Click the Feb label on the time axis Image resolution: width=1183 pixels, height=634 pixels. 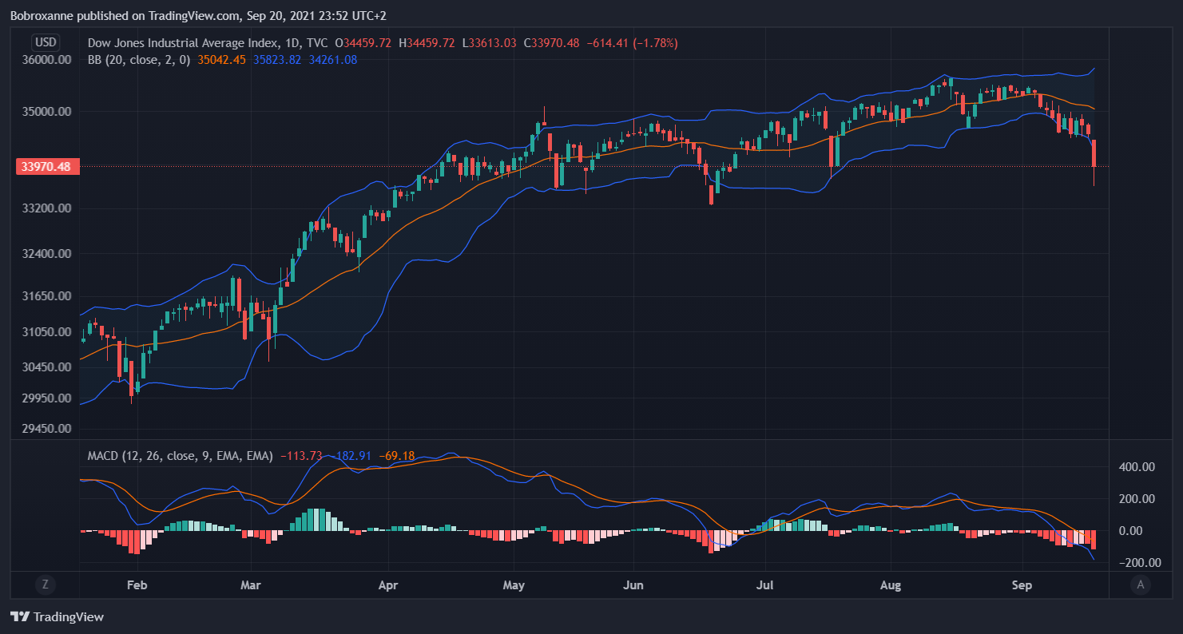137,585
